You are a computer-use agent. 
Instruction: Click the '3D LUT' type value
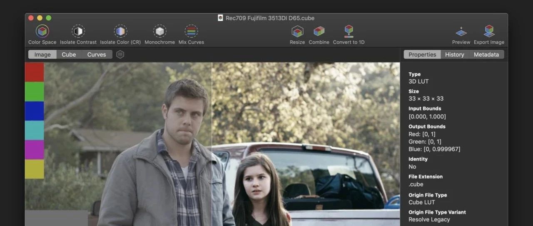pyautogui.click(x=418, y=81)
